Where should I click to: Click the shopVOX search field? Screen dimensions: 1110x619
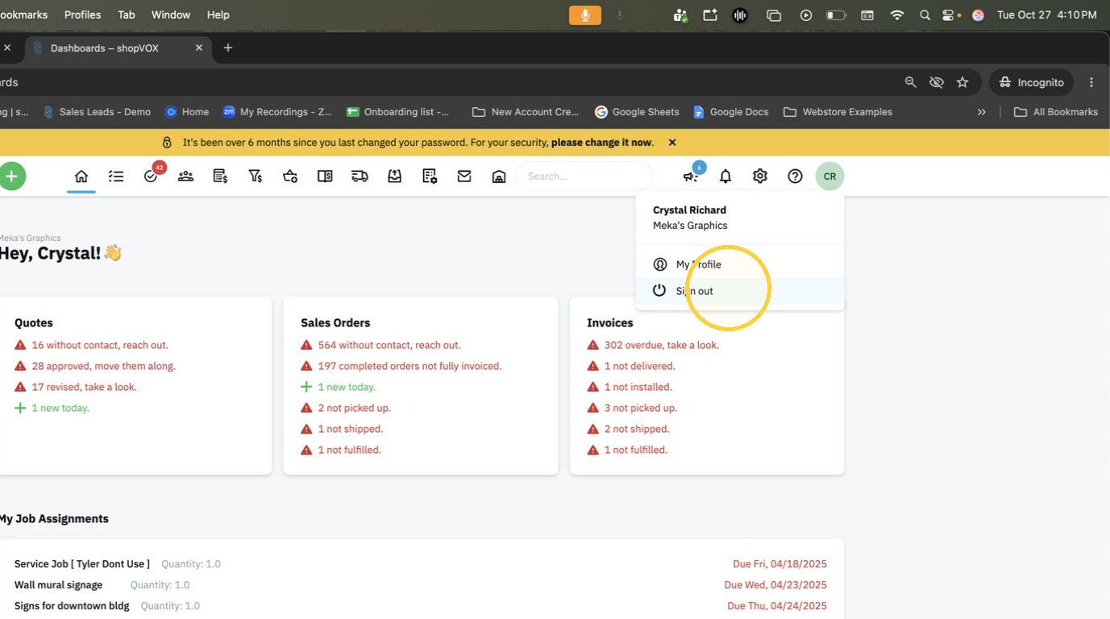(584, 176)
